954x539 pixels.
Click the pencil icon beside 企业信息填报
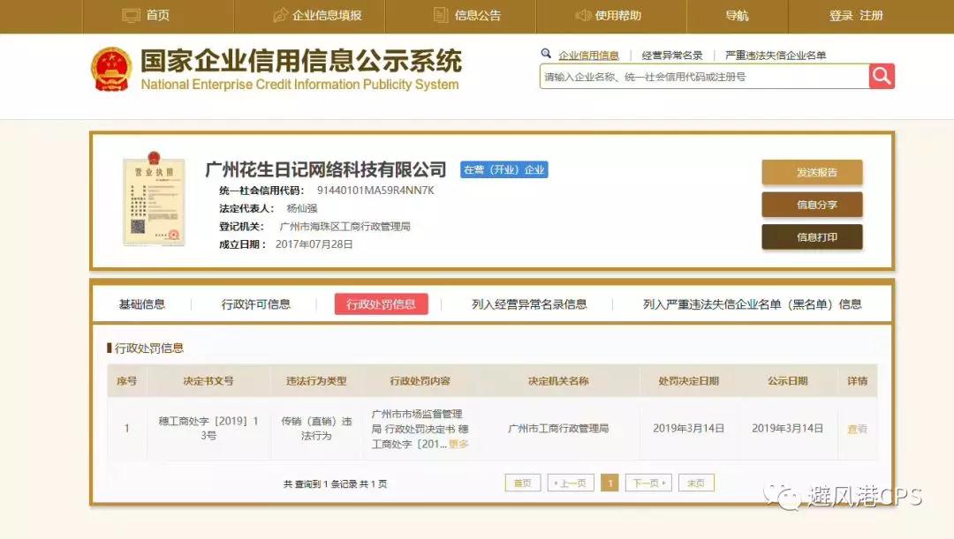[x=280, y=15]
